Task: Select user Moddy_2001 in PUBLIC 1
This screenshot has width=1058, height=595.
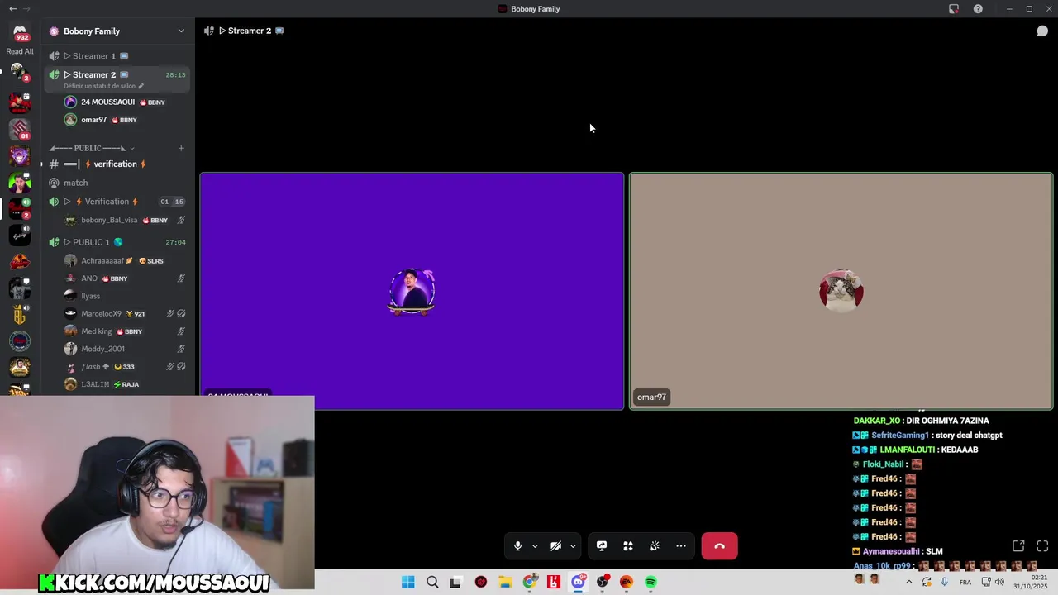Action: click(124, 349)
